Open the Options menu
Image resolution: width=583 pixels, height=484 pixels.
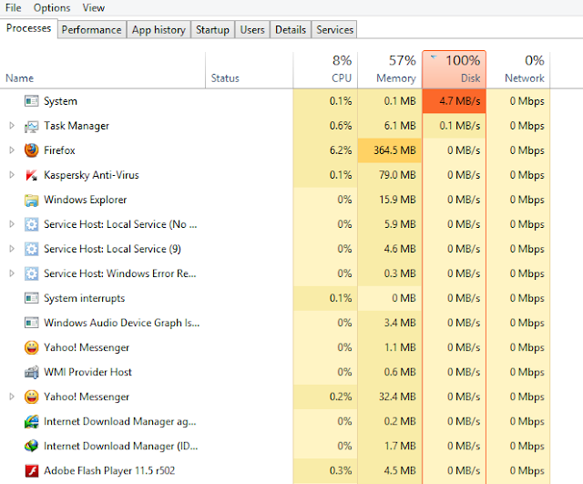(x=52, y=8)
